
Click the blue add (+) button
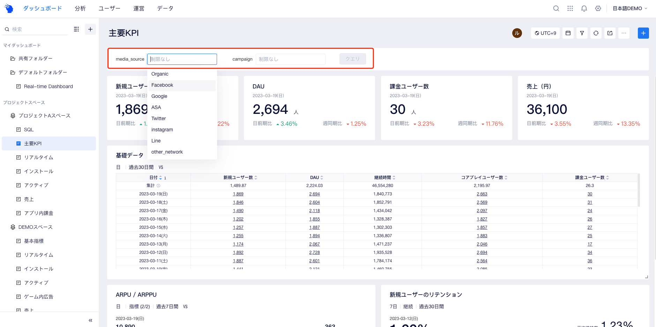coord(643,33)
